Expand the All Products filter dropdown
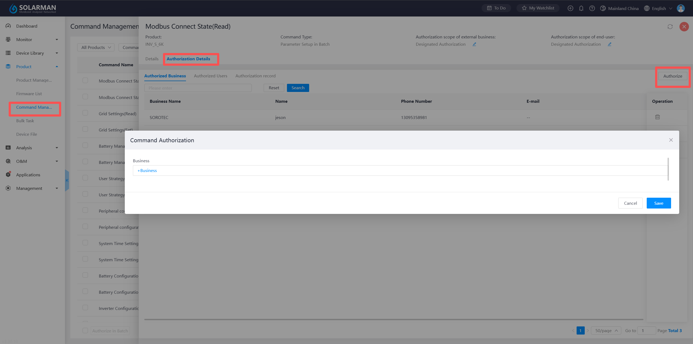The height and width of the screenshot is (344, 693). (96, 47)
